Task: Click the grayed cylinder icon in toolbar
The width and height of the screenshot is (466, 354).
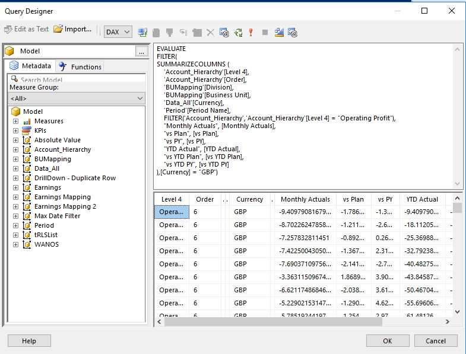Action: point(156,33)
